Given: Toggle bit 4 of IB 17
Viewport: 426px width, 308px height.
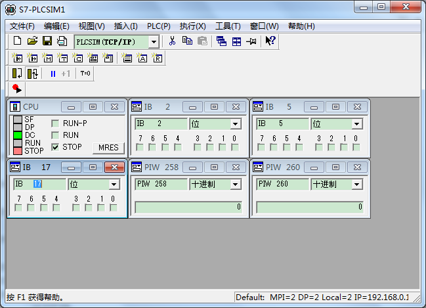Looking at the screenshot, I should [56, 208].
